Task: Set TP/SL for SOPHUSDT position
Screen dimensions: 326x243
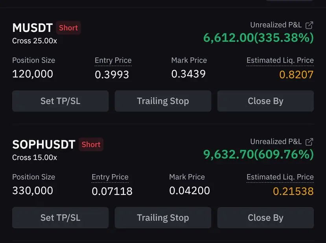Action: coord(60,217)
